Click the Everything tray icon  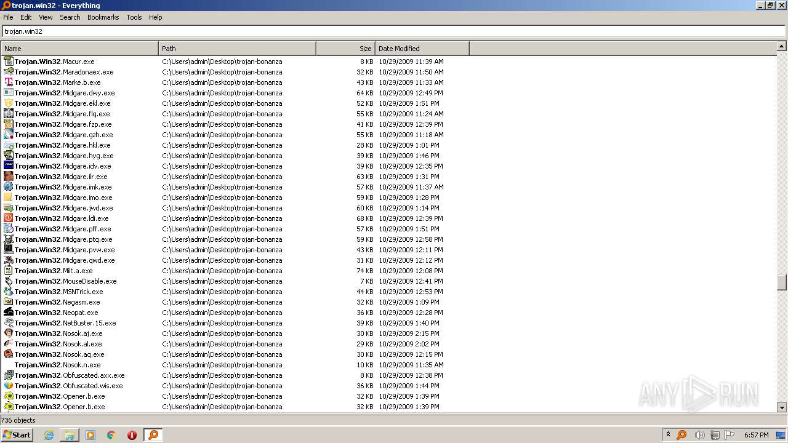[681, 435]
